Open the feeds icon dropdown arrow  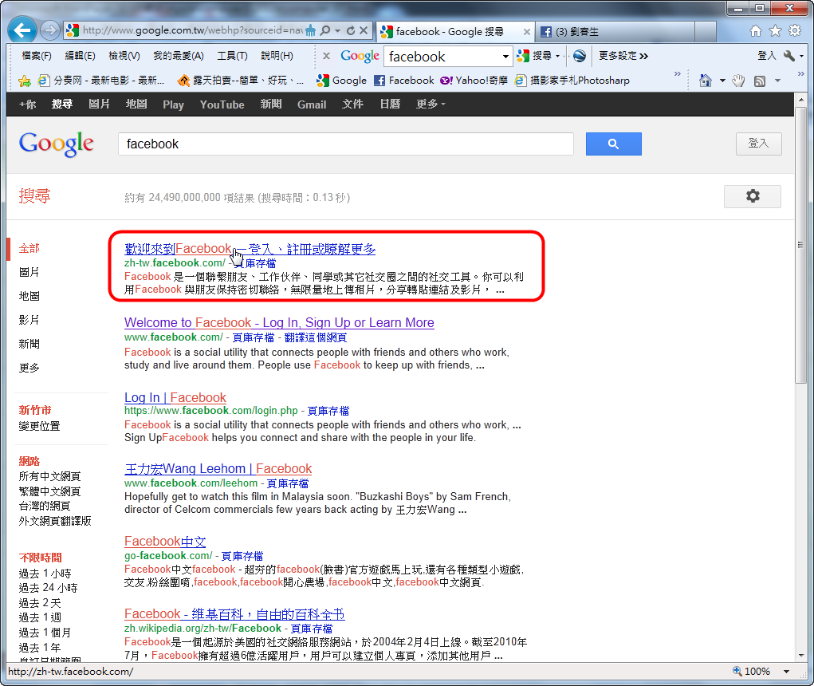pos(777,81)
